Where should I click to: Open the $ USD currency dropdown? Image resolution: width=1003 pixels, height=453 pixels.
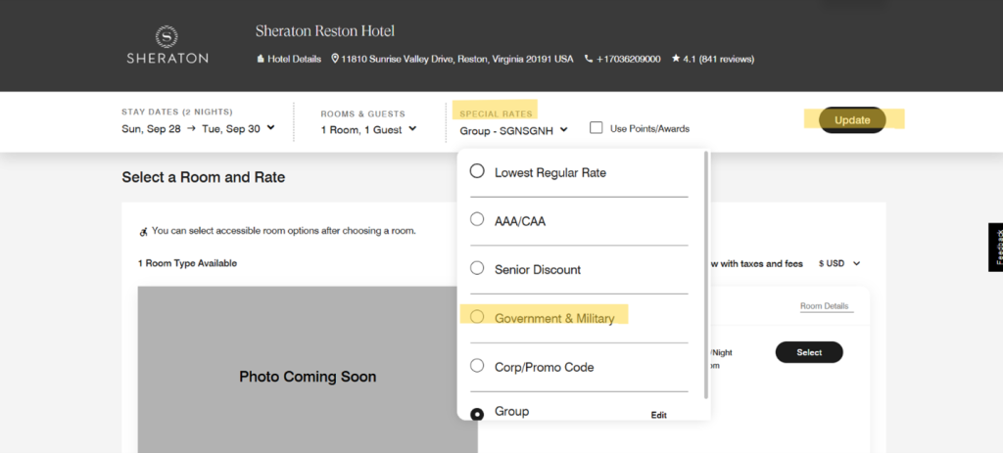coord(839,263)
